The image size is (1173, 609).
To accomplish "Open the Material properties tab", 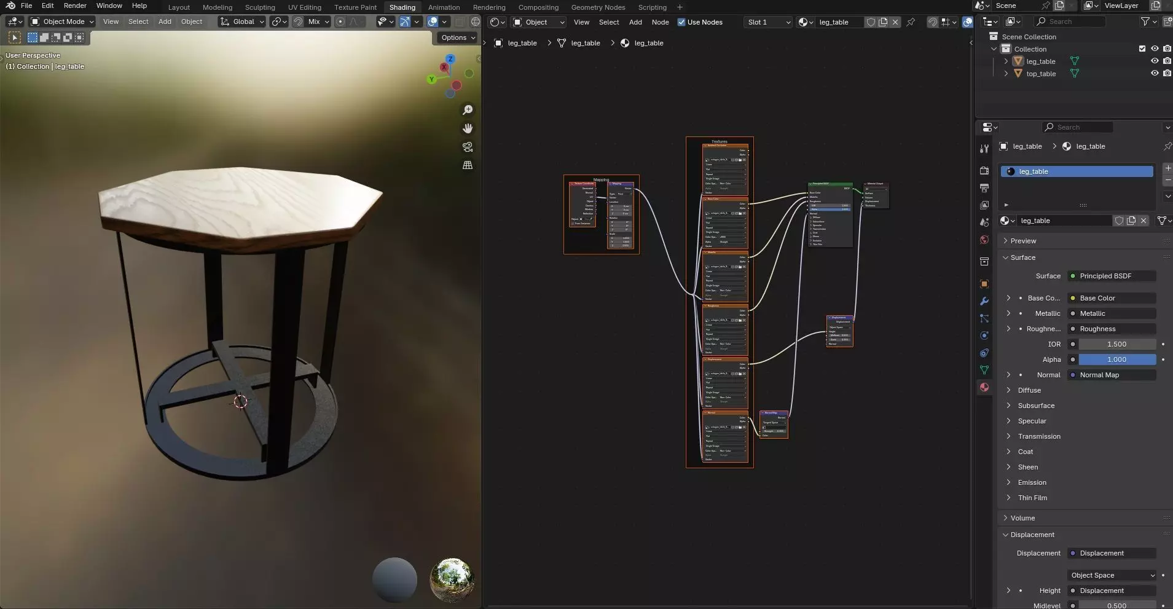I will click(984, 387).
